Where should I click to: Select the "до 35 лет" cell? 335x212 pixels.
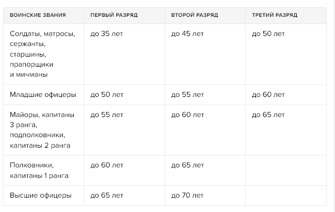coord(107,34)
